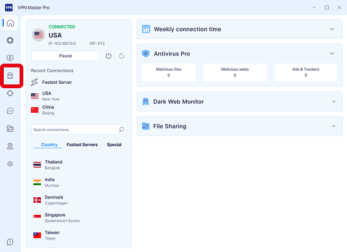The width and height of the screenshot is (347, 252).
Task: Switch to the Fastest Servers tab
Action: (82, 144)
